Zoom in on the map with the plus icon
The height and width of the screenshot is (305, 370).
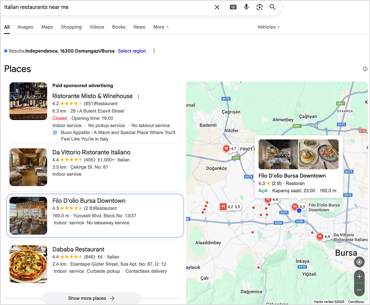359,276
